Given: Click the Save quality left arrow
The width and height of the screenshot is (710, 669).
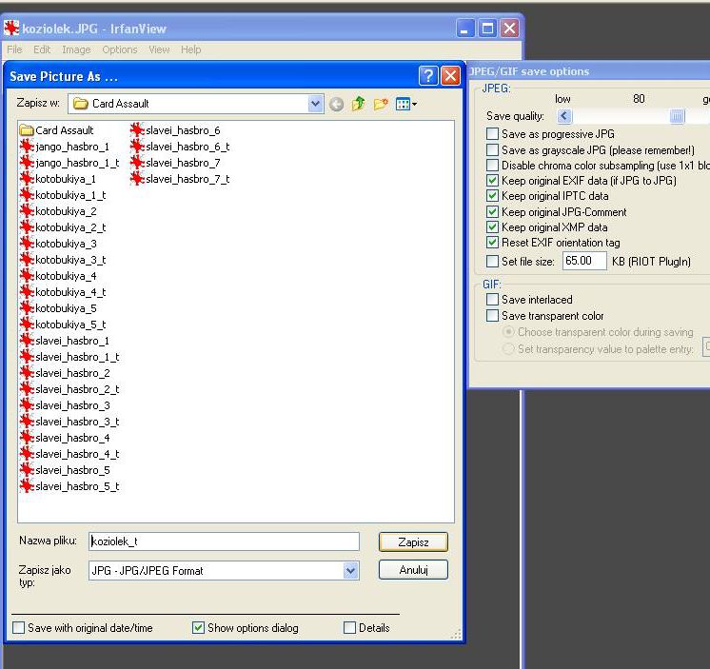Looking at the screenshot, I should [564, 116].
